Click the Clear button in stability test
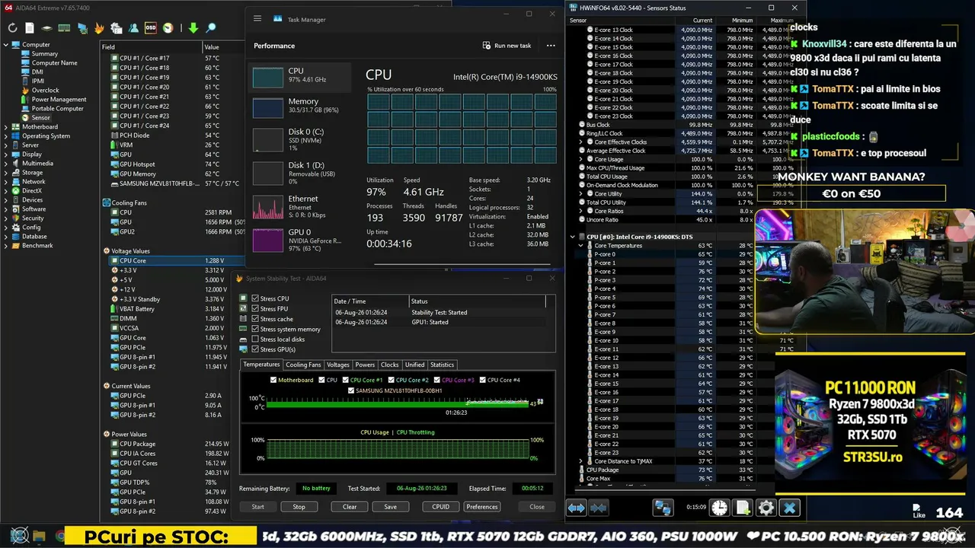 pos(350,507)
